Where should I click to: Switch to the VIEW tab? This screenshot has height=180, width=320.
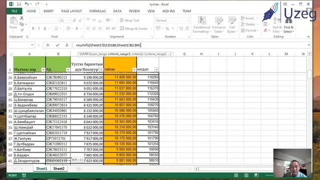click(x=151, y=11)
